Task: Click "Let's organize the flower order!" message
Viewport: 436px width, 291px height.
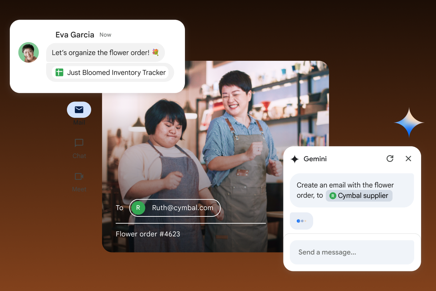Action: click(105, 53)
